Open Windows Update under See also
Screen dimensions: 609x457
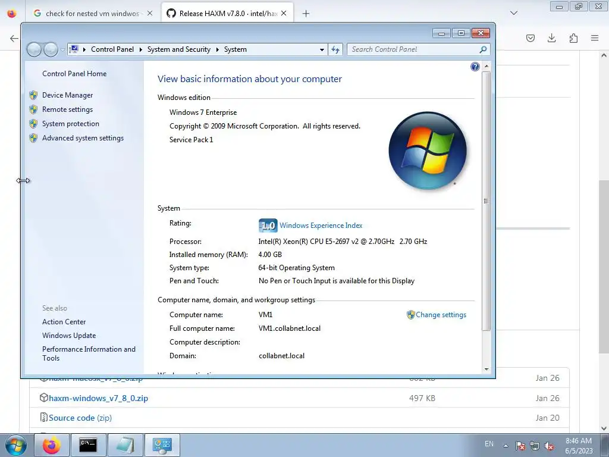click(x=69, y=336)
